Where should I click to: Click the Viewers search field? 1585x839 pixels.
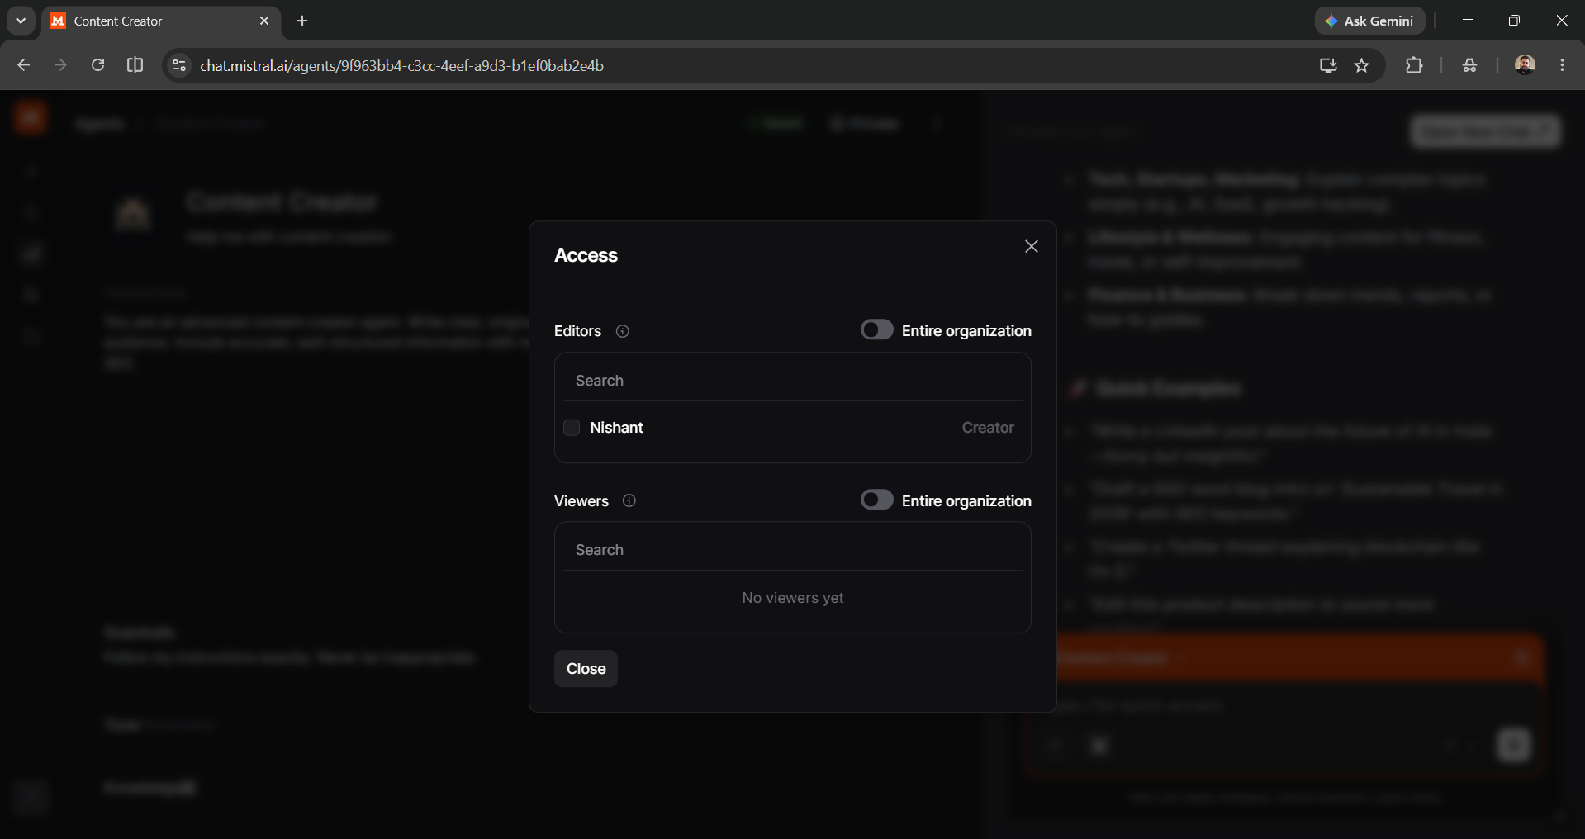coord(793,550)
